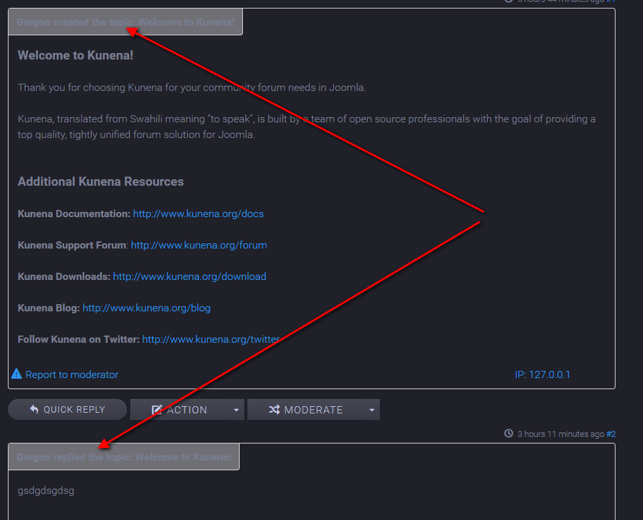Click the warning triangle report icon
643x520 pixels.
(16, 373)
